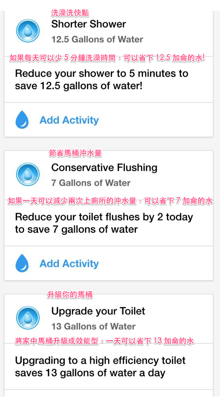Tap the droplet icon under Shorter Shower

point(22,120)
